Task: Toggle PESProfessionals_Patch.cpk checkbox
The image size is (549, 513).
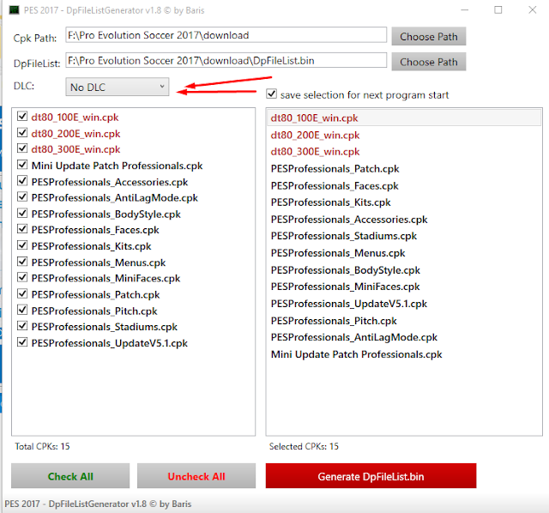Action: pos(22,293)
